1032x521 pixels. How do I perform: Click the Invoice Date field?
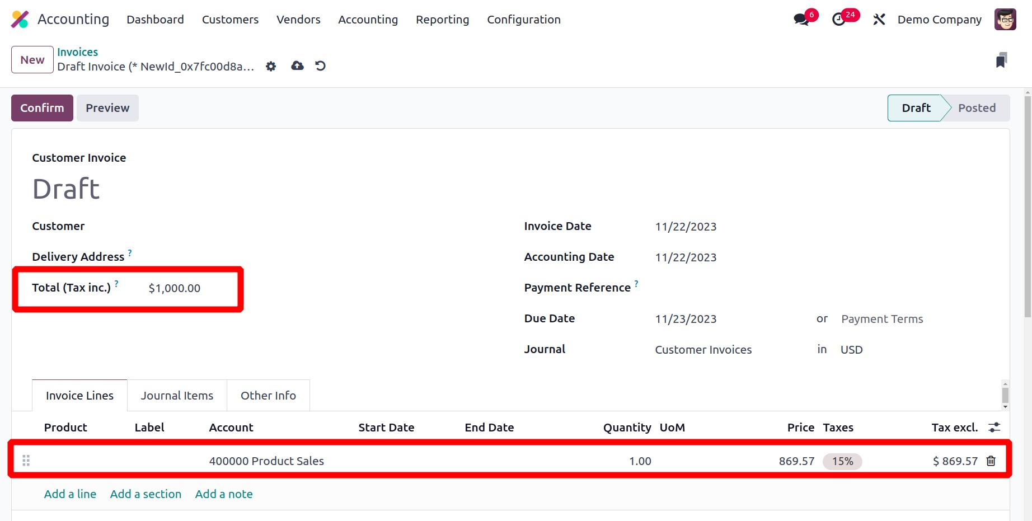(686, 227)
